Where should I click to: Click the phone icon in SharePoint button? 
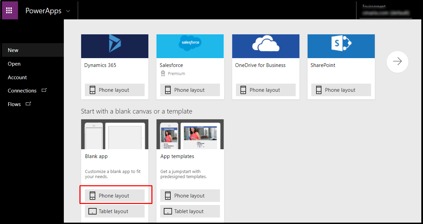[x=318, y=90]
